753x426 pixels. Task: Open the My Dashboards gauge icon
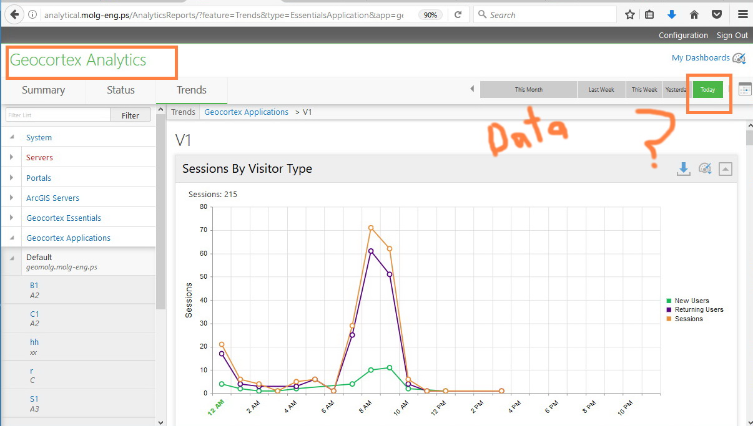pos(739,58)
